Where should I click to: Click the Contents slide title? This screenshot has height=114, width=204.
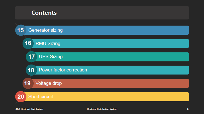(44, 13)
